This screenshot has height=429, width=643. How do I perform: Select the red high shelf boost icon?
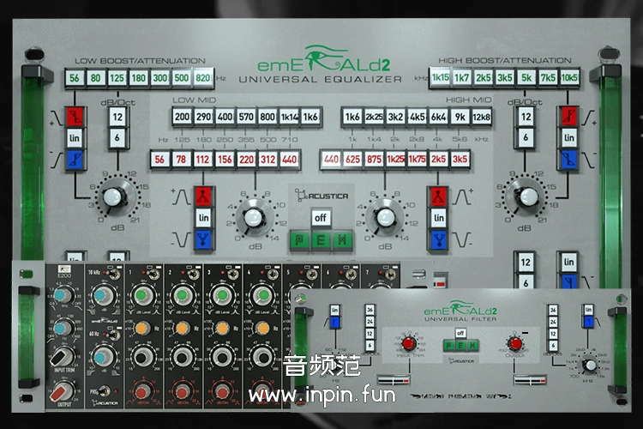tap(568, 116)
